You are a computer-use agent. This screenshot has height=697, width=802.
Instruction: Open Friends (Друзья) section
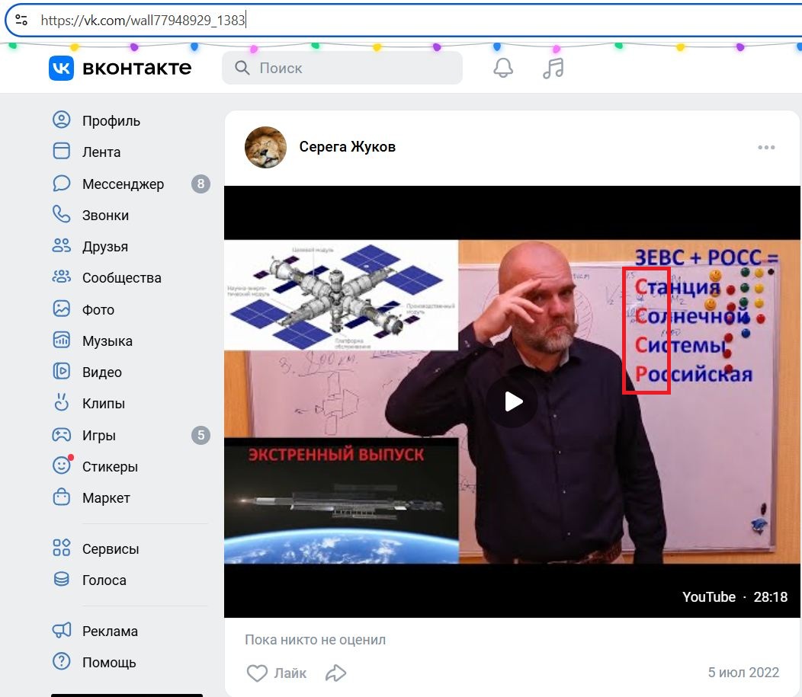point(105,247)
